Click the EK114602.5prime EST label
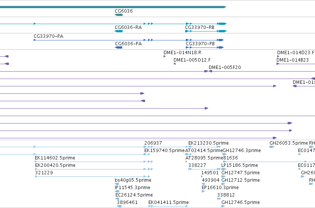315x208 pixels. click(x=55, y=158)
